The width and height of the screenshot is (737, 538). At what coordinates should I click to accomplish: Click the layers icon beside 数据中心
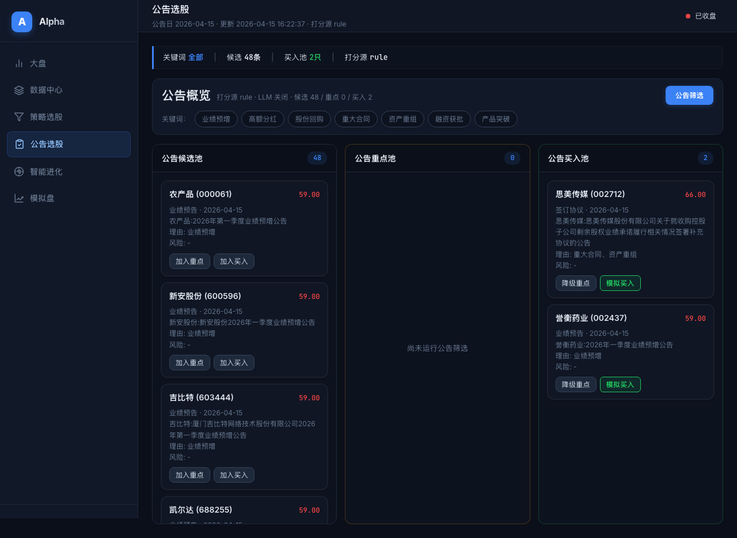coord(19,90)
